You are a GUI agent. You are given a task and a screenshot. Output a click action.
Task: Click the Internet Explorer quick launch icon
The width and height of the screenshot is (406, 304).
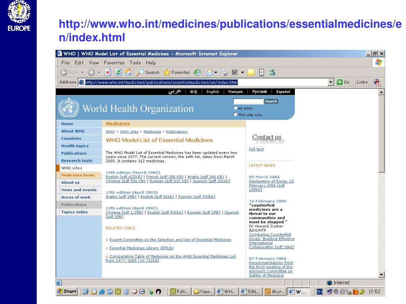click(102, 292)
